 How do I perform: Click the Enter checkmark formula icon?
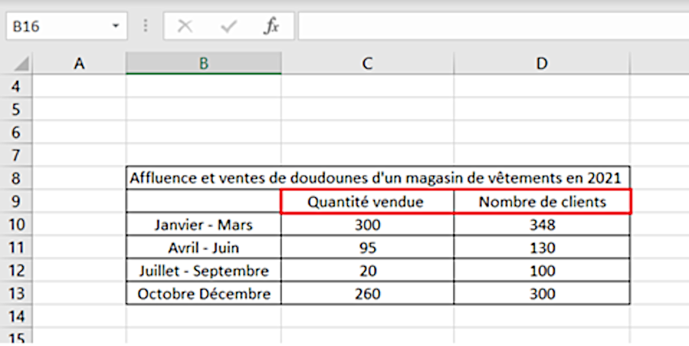click(229, 27)
